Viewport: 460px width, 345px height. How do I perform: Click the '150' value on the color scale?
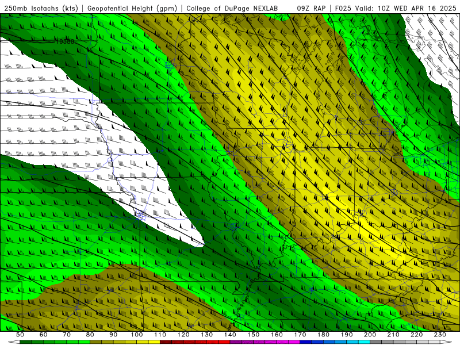253,335
